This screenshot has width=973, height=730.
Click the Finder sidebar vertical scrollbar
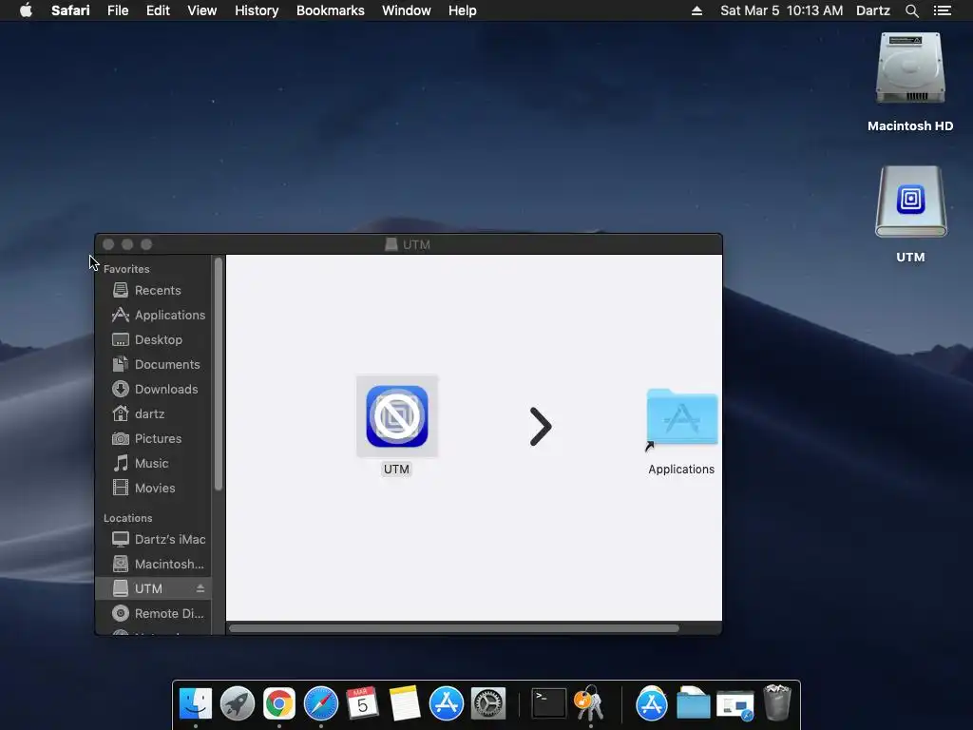tap(219, 375)
